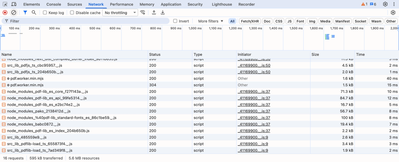The height and width of the screenshot is (162, 399).
Task: Open initiator link for src_lib_pdflib-load_ts_655873f4._.js
Action: tap(253, 144)
